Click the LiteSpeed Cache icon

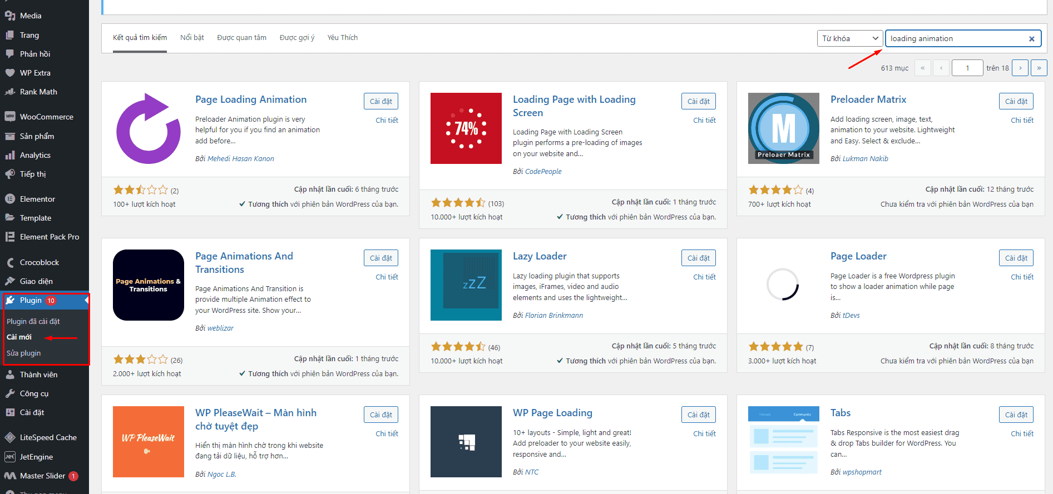point(10,438)
